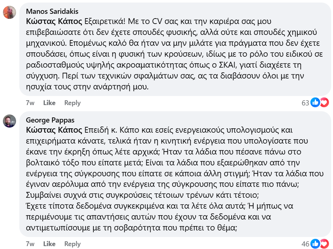
Task: Open the George Pappas profile name link
Action: point(50,120)
